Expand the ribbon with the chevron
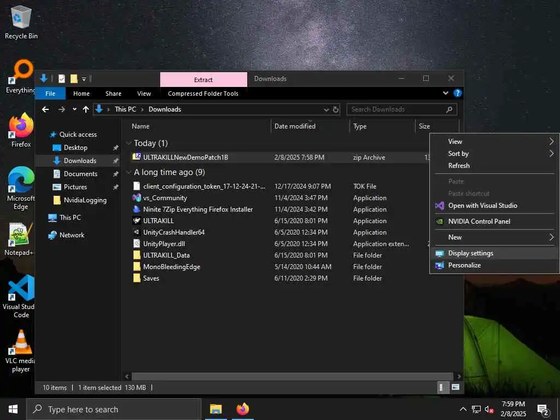560x420 pixels. (445, 93)
